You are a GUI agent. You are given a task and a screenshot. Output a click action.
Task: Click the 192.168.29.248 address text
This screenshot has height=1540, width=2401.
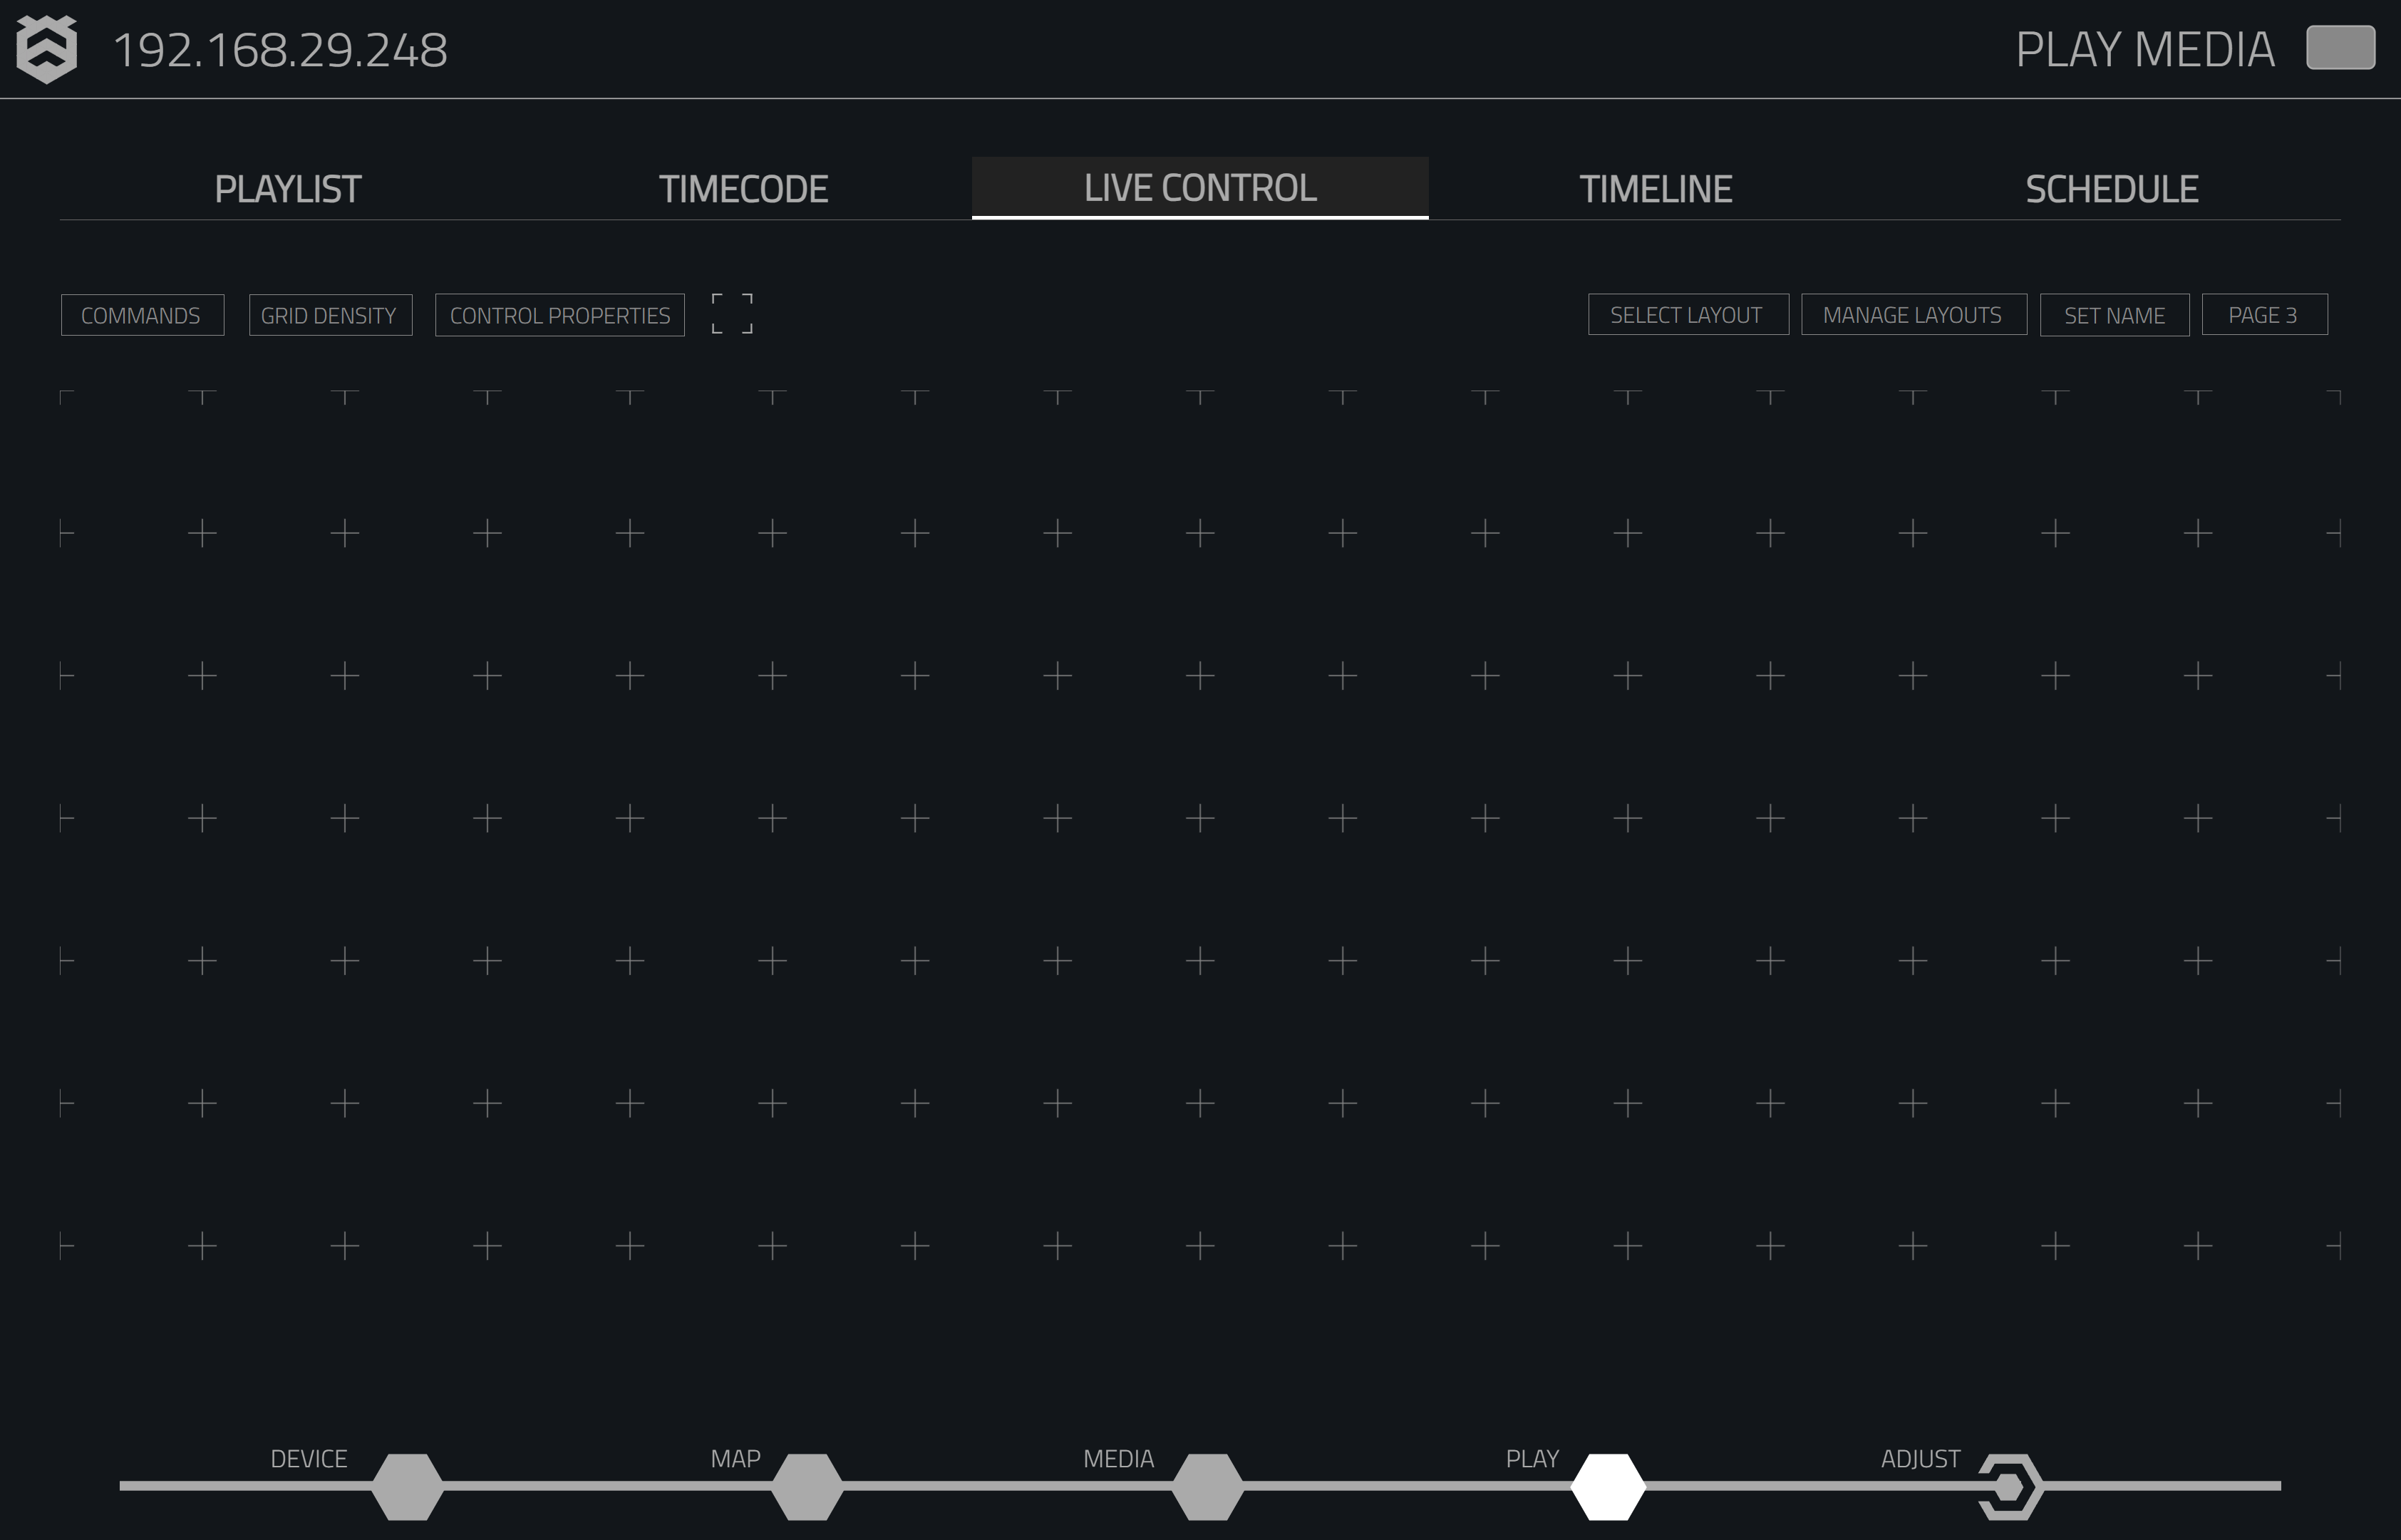280,50
